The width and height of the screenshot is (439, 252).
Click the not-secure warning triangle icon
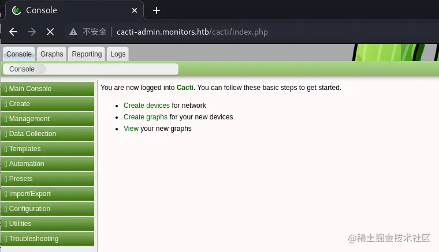point(73,32)
